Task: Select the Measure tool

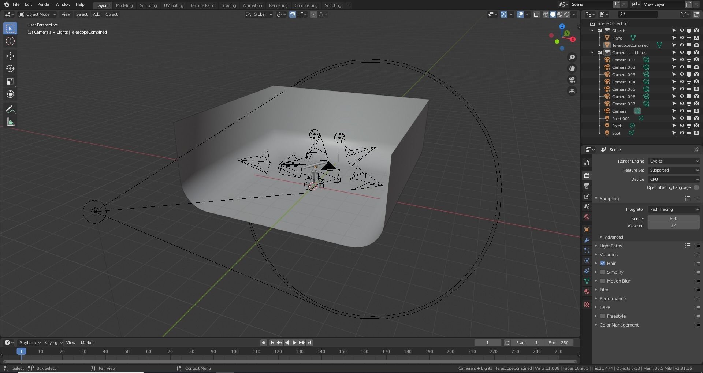Action: pos(10,122)
